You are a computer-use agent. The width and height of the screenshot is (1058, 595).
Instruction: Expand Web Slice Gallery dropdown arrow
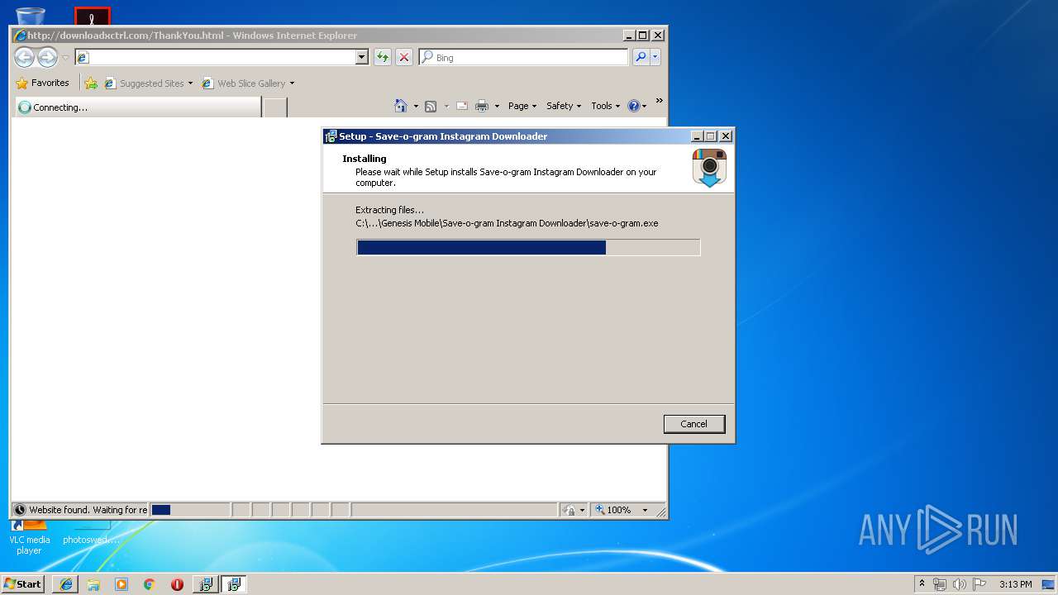coord(292,83)
